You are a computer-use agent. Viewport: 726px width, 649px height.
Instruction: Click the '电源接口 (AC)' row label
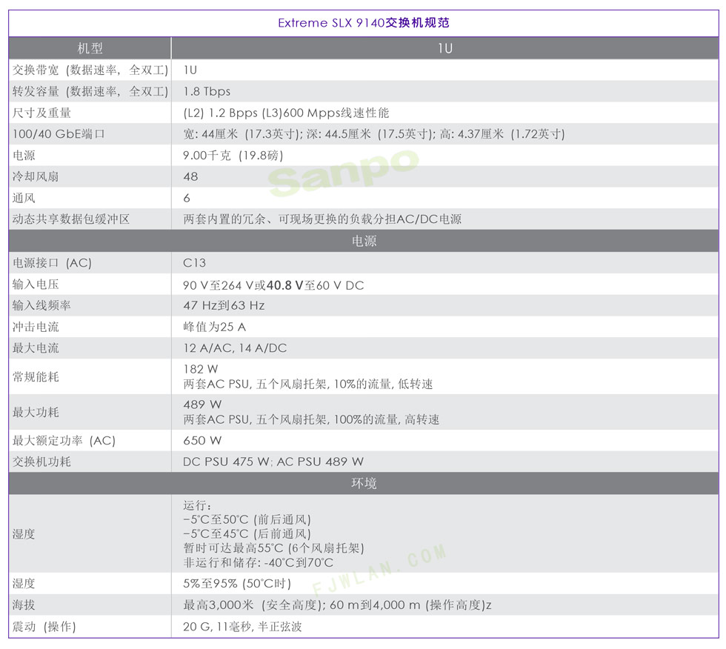52,262
